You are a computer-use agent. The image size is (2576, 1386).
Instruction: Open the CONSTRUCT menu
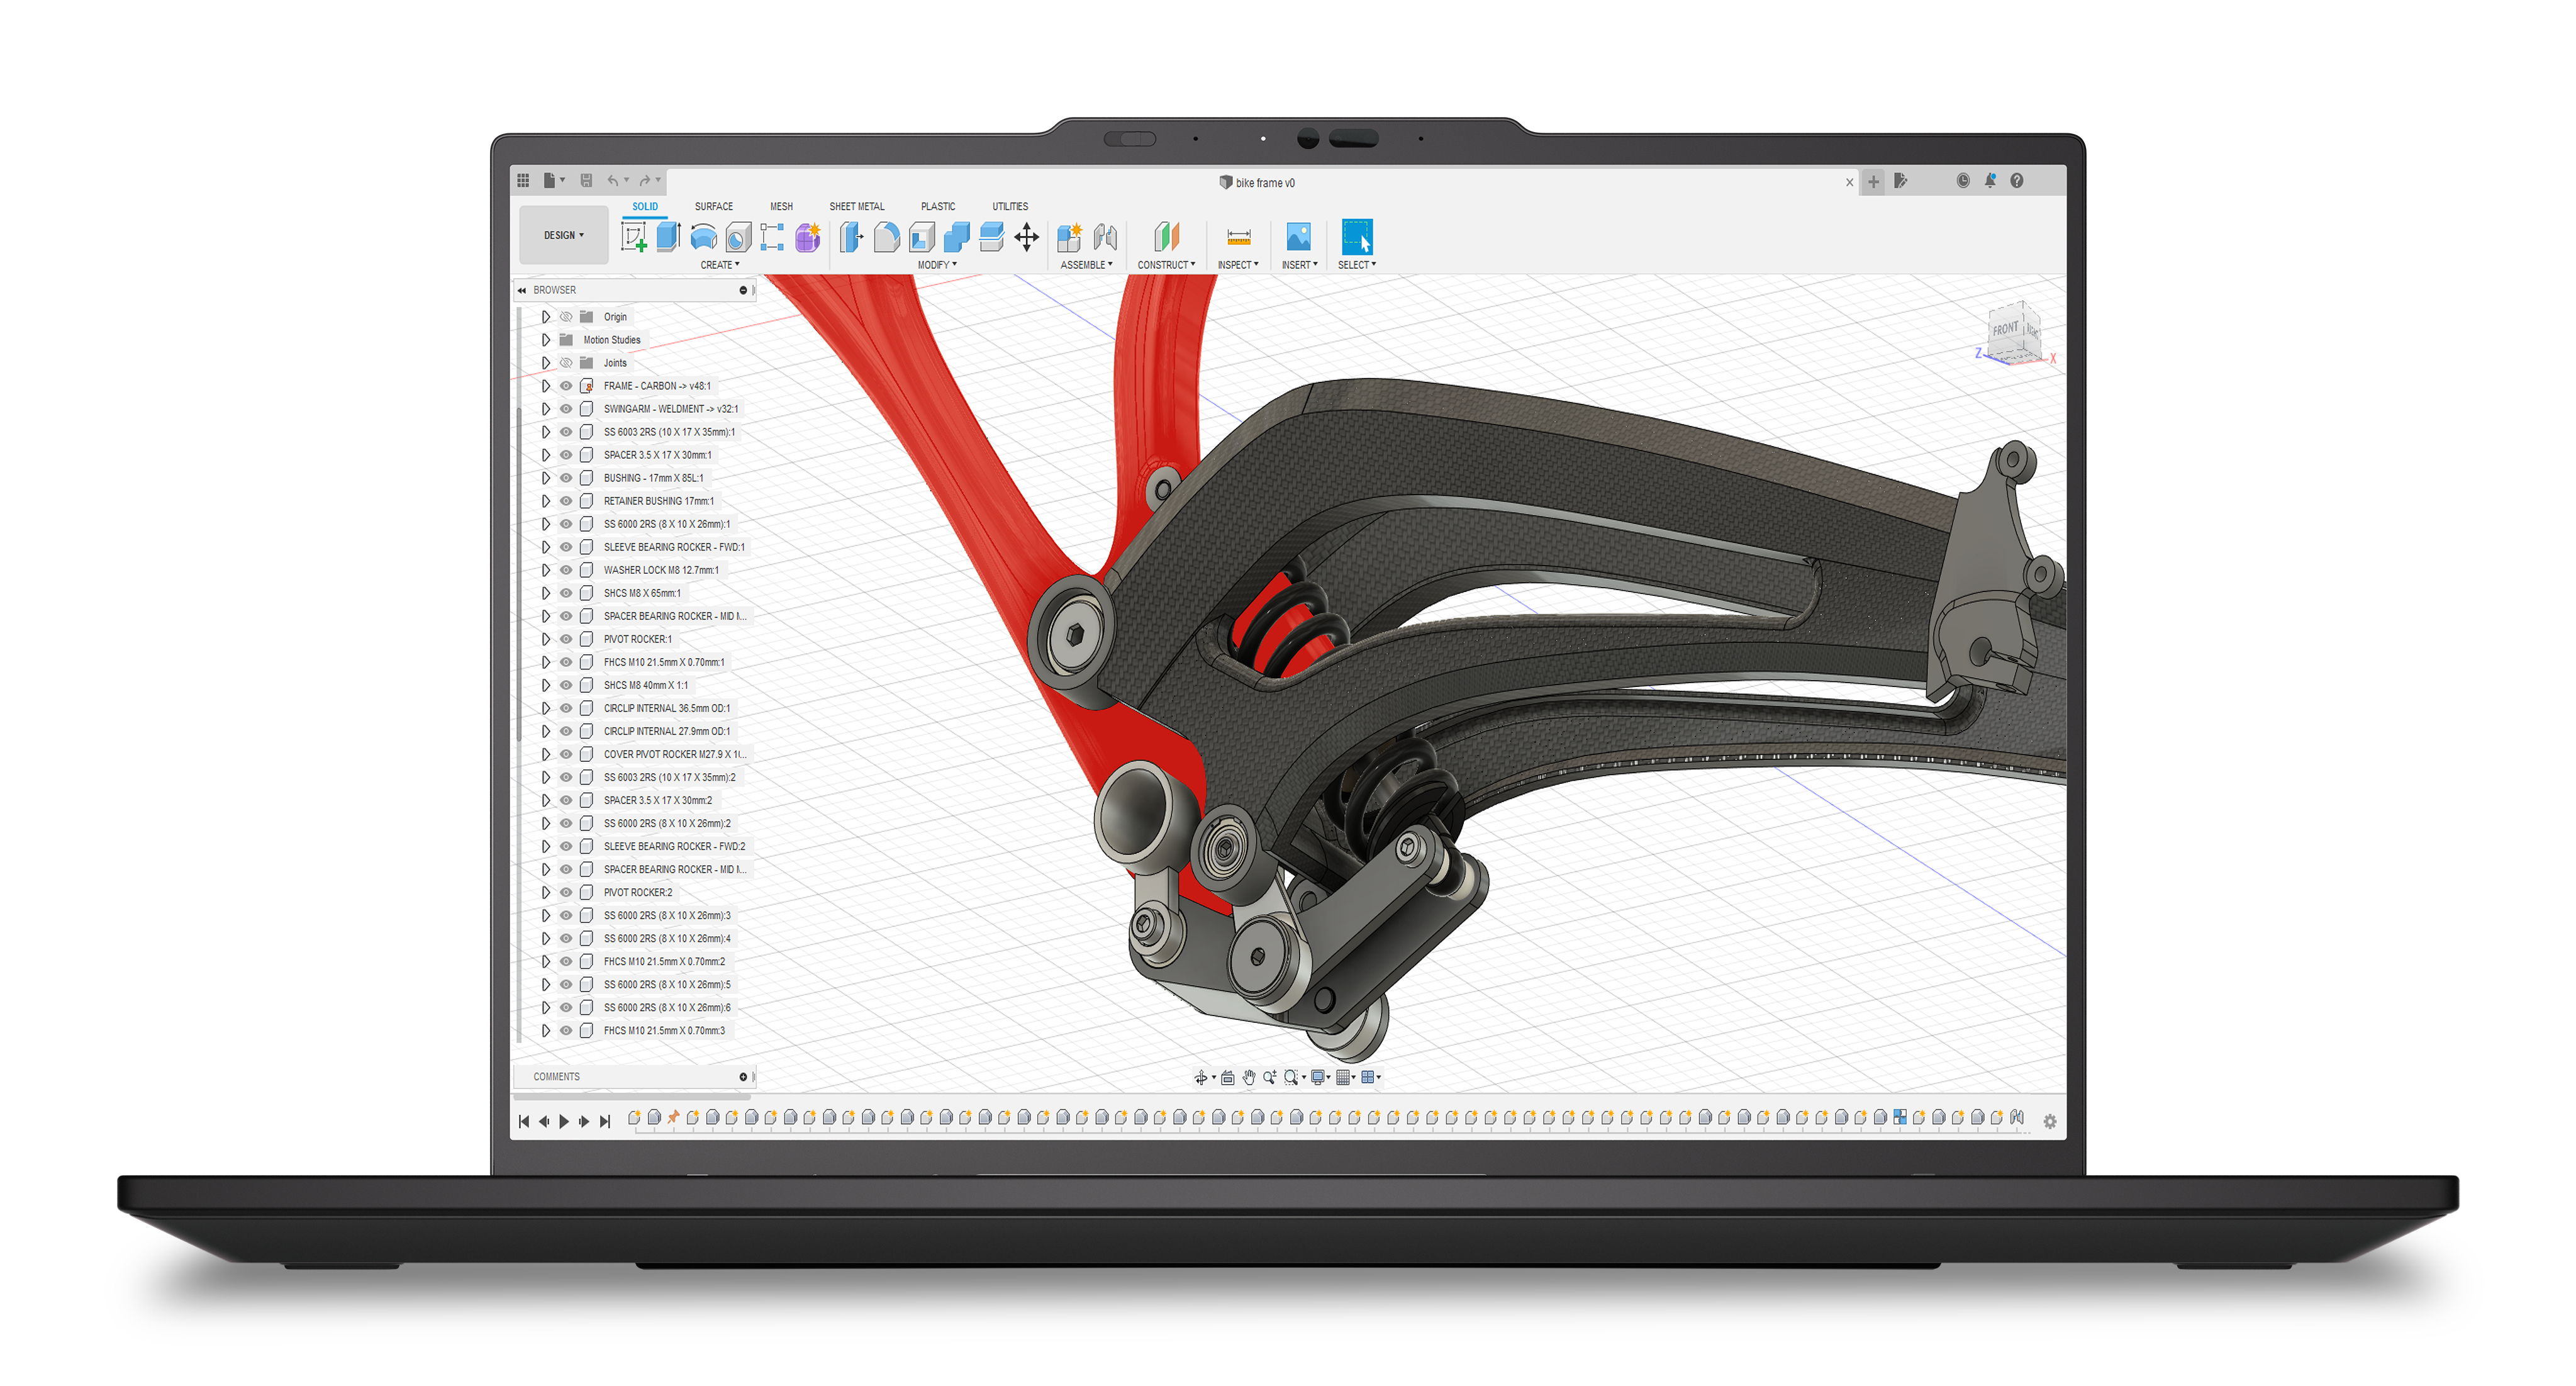[x=1166, y=265]
